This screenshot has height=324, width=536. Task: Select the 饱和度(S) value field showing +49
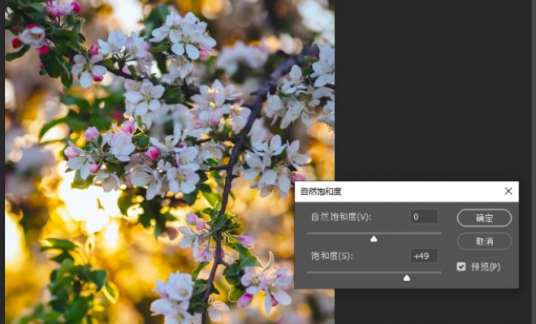pyautogui.click(x=424, y=256)
